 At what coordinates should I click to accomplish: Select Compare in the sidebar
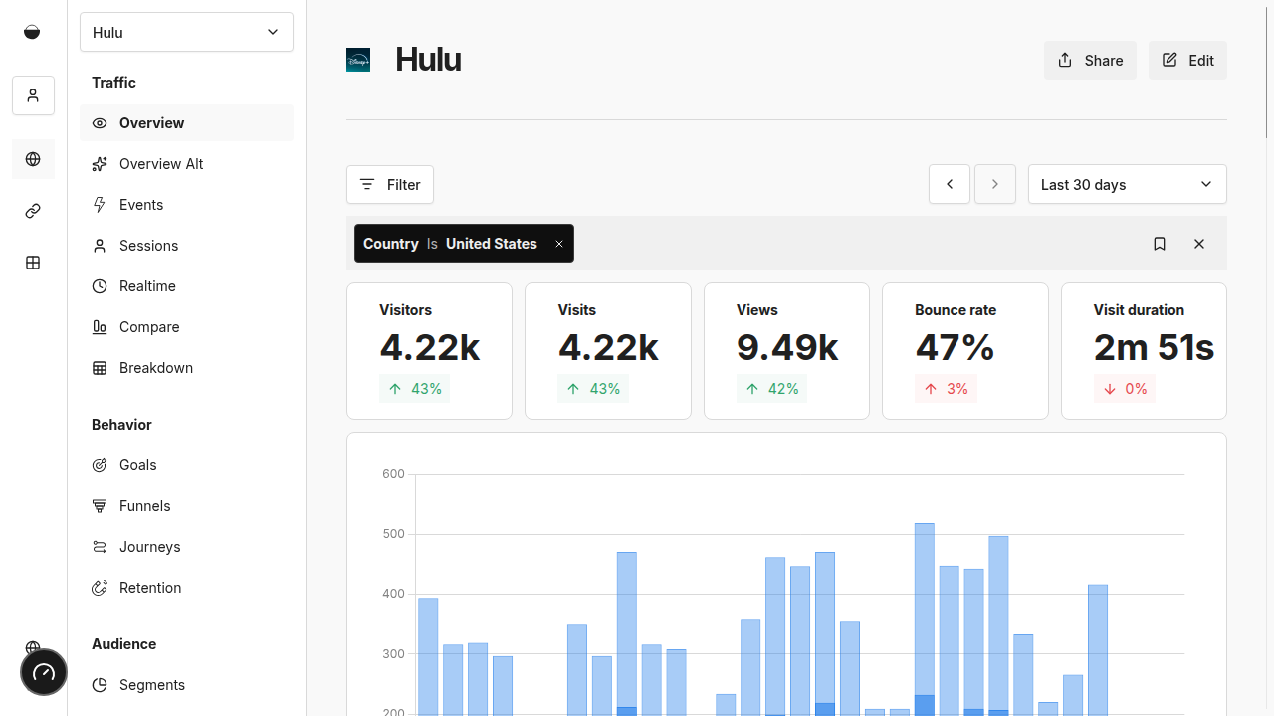pyautogui.click(x=186, y=327)
